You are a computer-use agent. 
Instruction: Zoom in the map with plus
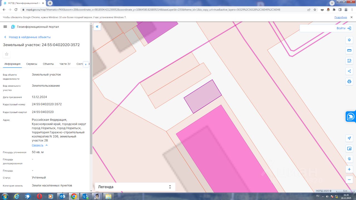point(349,169)
